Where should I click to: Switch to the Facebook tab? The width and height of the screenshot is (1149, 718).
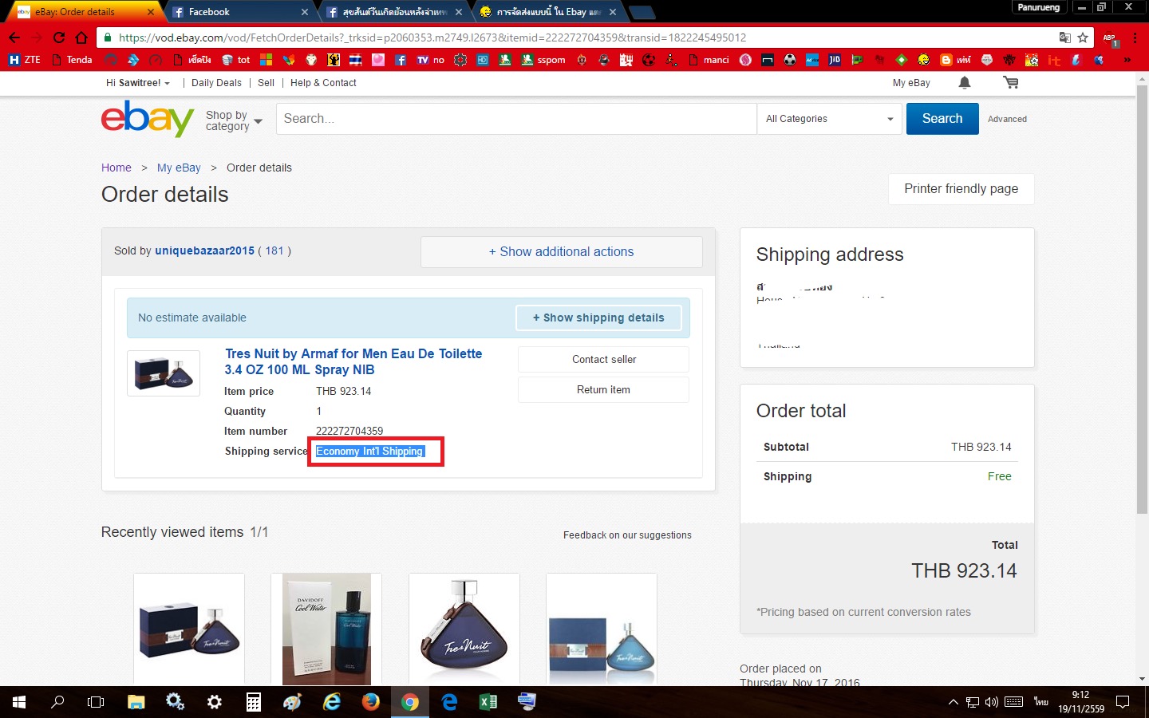click(241, 12)
